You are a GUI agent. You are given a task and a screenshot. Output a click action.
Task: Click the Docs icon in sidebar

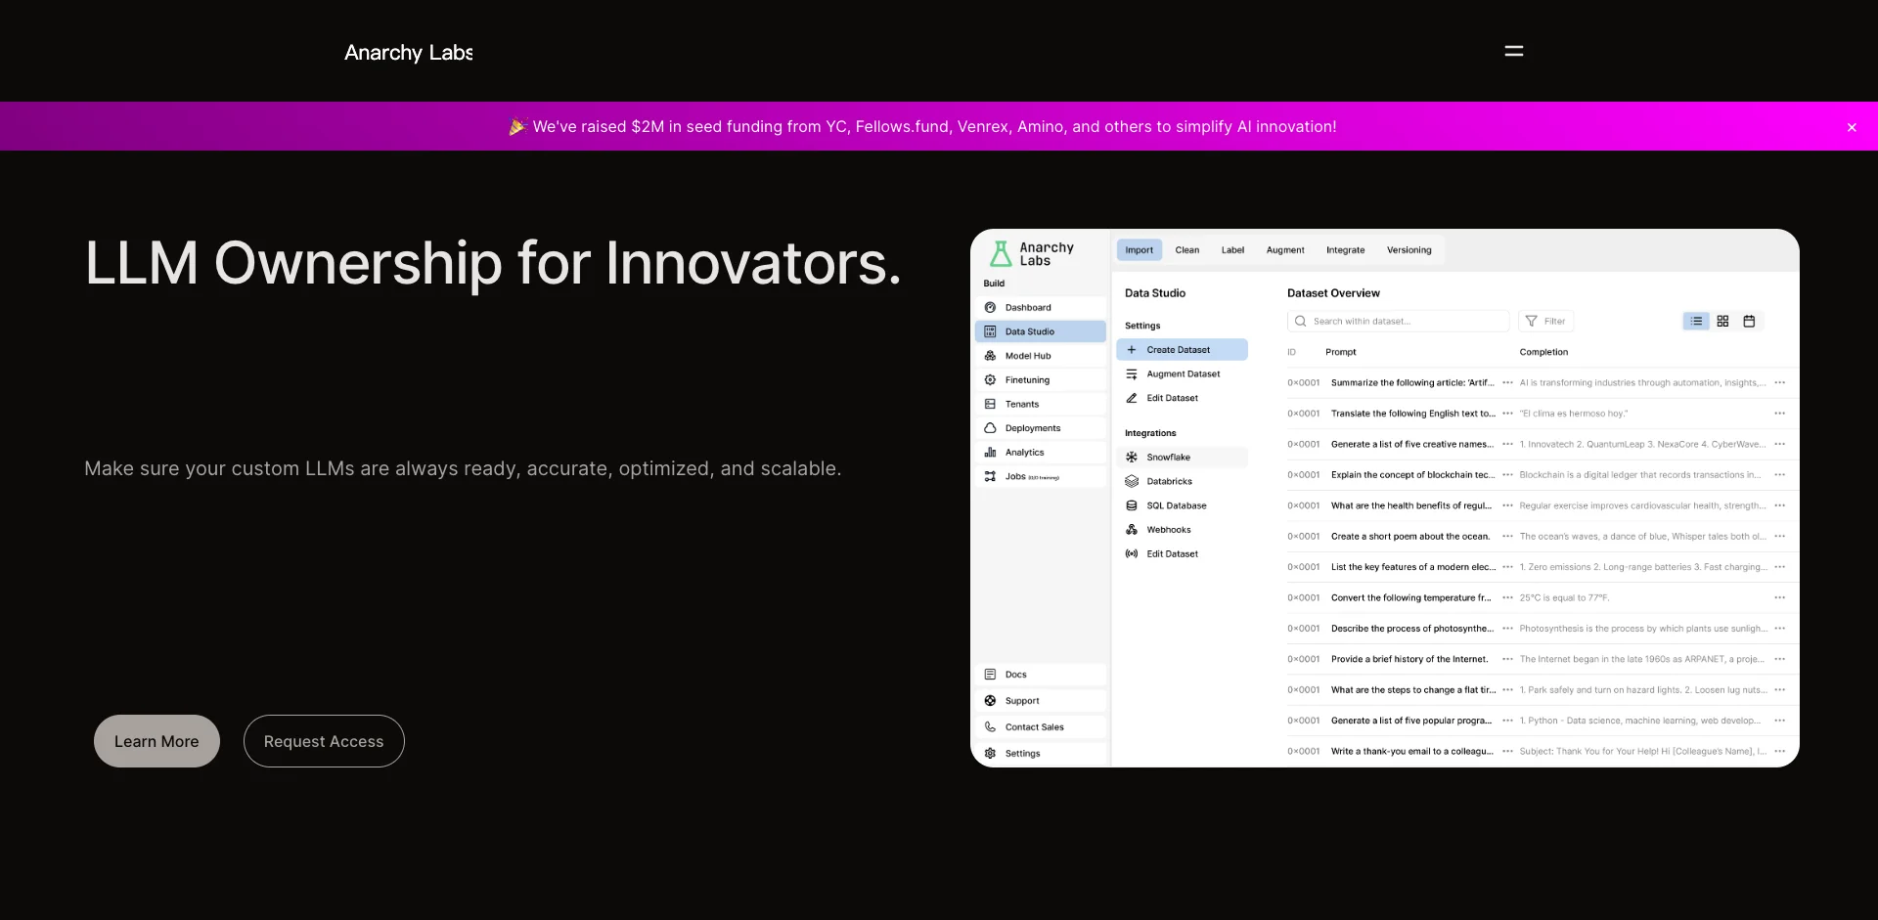coord(990,675)
